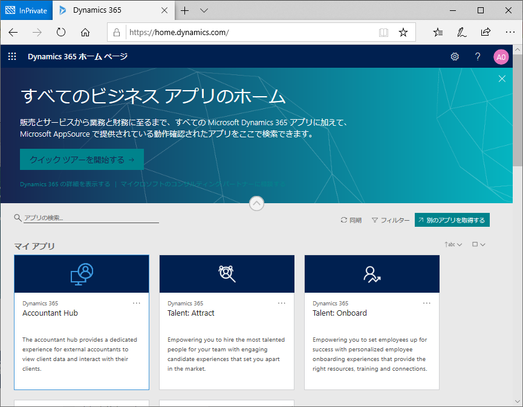
Task: Click the magnifier icon beside app search
Action: [18, 218]
